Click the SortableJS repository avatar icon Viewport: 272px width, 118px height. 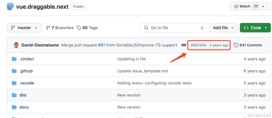tap(10, 7)
